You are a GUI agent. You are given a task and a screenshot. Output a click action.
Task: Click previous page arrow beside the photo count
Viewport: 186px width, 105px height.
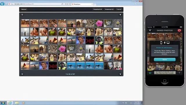[22, 74]
